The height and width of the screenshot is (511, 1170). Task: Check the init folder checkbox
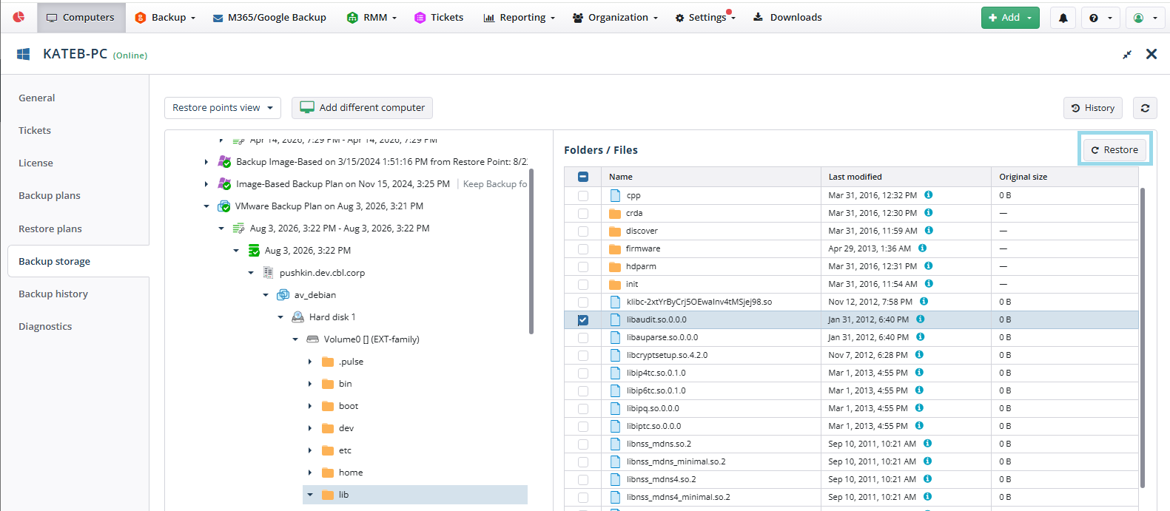pos(583,285)
